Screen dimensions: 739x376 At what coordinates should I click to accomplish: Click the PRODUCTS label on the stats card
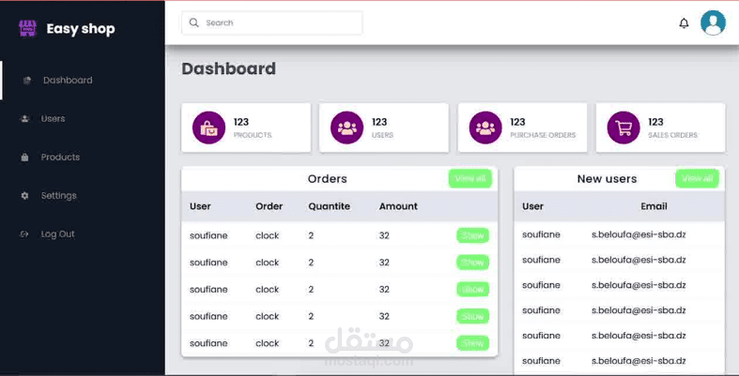(253, 135)
